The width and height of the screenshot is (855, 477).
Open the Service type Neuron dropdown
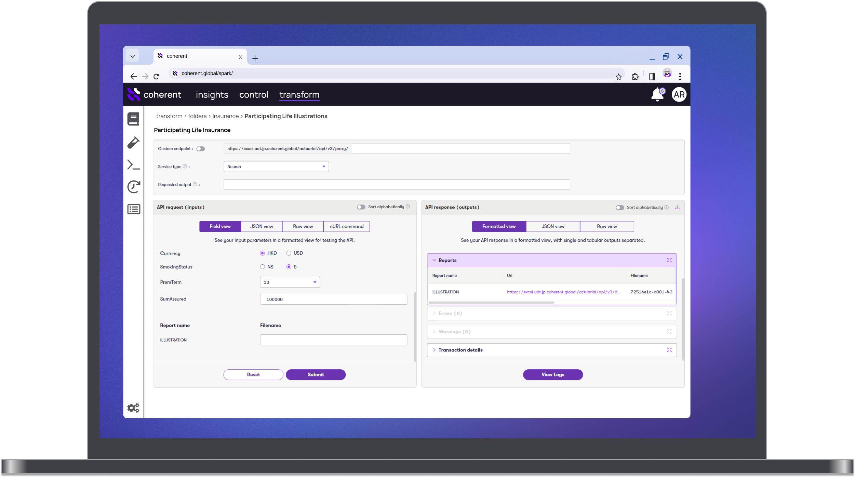coord(276,167)
